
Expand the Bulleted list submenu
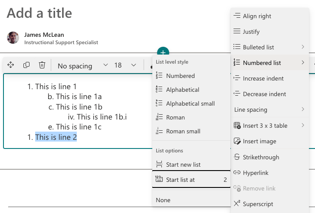[x=269, y=47]
